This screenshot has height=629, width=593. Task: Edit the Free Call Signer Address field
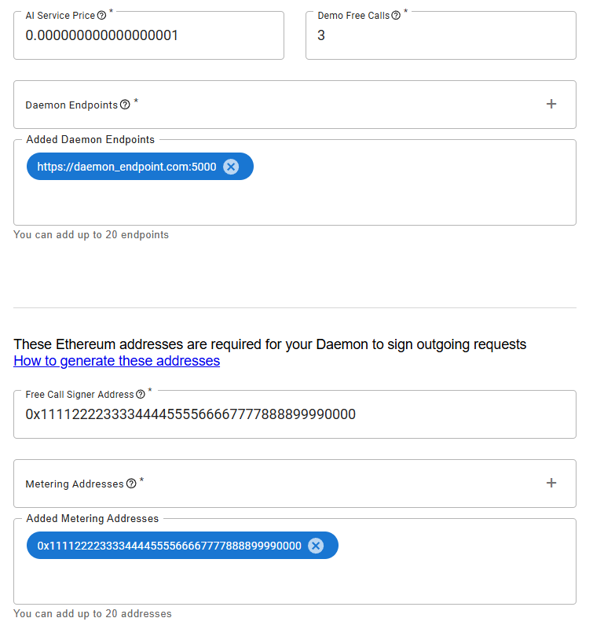295,414
